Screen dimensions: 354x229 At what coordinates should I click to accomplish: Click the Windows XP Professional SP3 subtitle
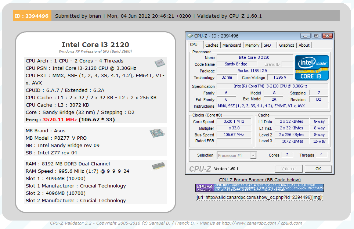(x=95, y=51)
